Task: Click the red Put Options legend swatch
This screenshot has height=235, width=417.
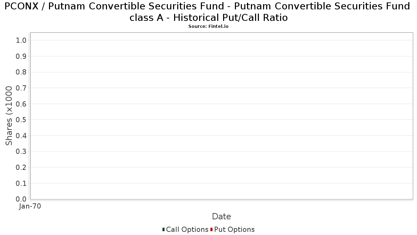Action: (211, 229)
